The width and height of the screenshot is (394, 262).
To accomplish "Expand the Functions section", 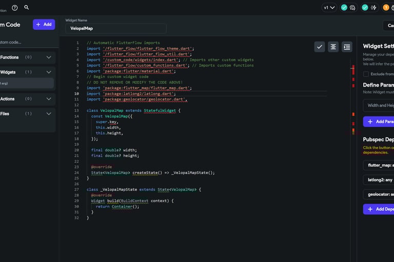I will pyautogui.click(x=49, y=57).
